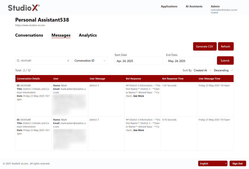Submit the date range filter
Screen dimensions: 249x169
[x=225, y=61]
